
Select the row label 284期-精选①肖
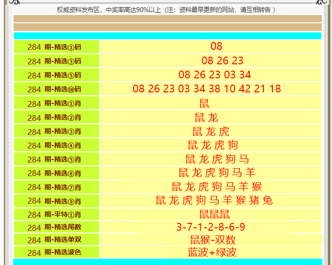[54, 103]
